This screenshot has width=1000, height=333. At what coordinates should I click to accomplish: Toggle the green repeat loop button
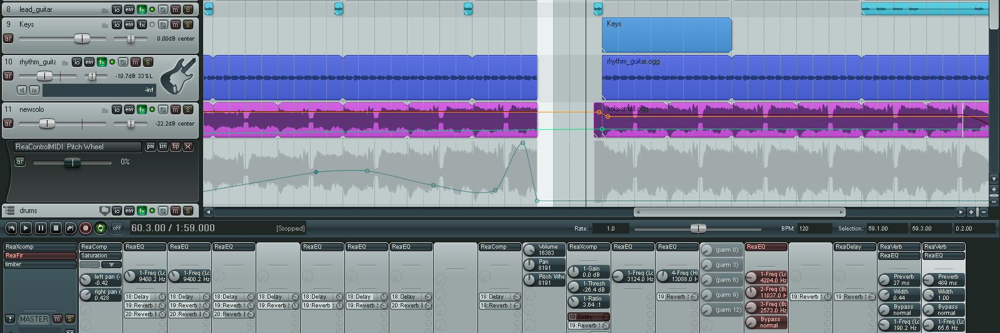[x=101, y=228]
